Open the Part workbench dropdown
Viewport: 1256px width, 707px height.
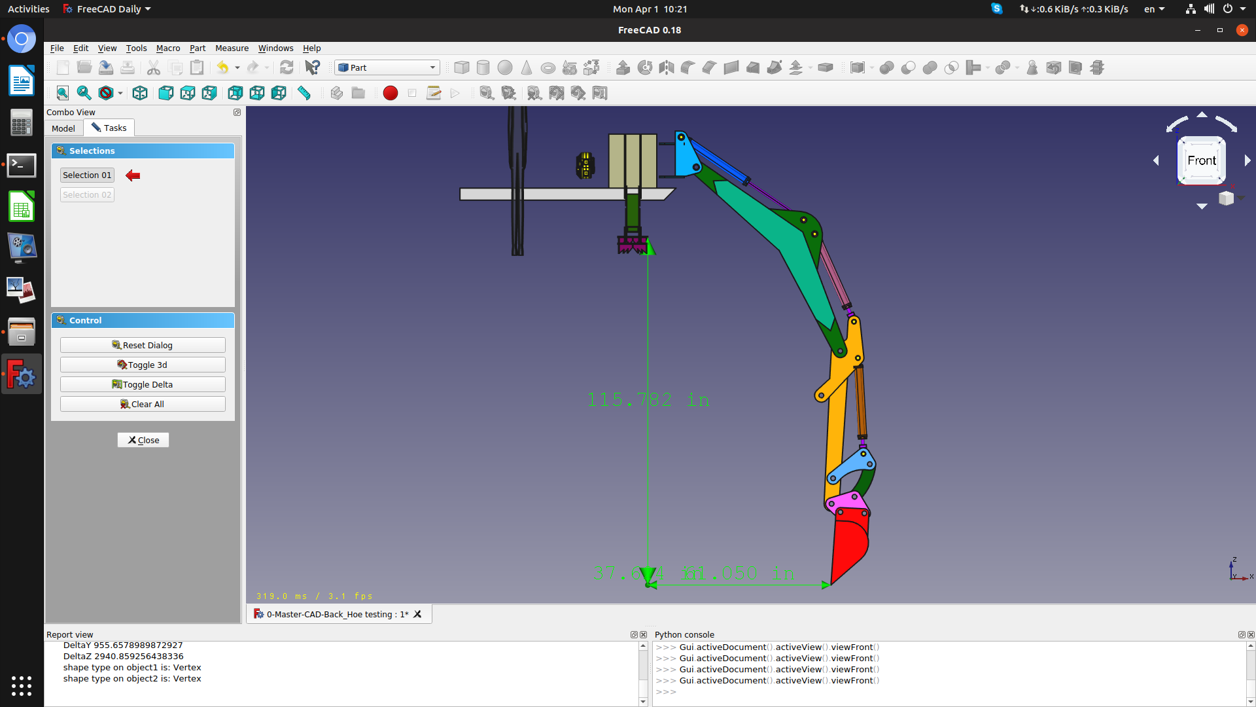(387, 67)
